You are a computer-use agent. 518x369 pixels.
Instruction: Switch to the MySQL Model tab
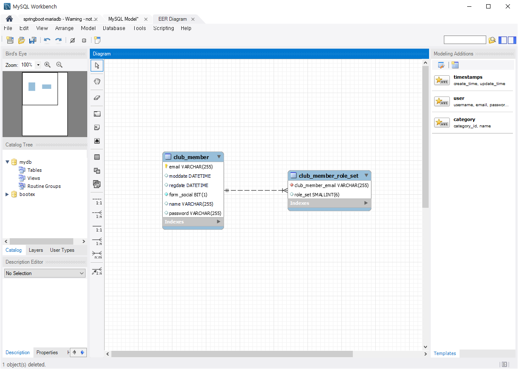(x=123, y=19)
